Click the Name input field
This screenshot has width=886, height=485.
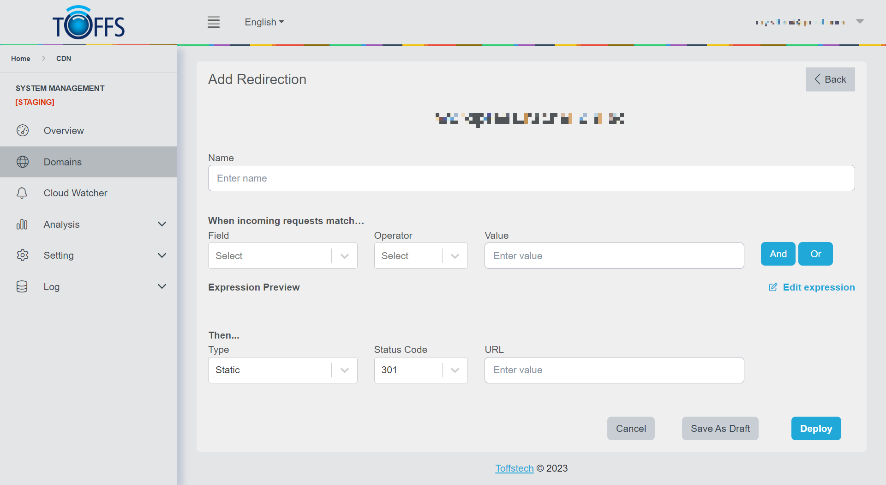pos(531,178)
